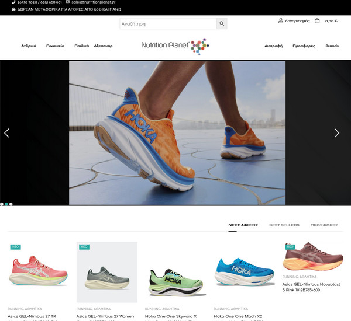Click ΝΕΟ badge on Novablast shoe
This screenshot has height=321, width=351.
(290, 247)
